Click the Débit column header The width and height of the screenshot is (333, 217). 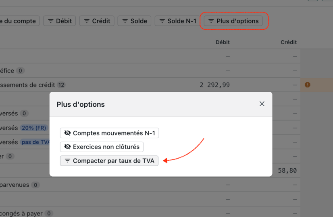(223, 42)
